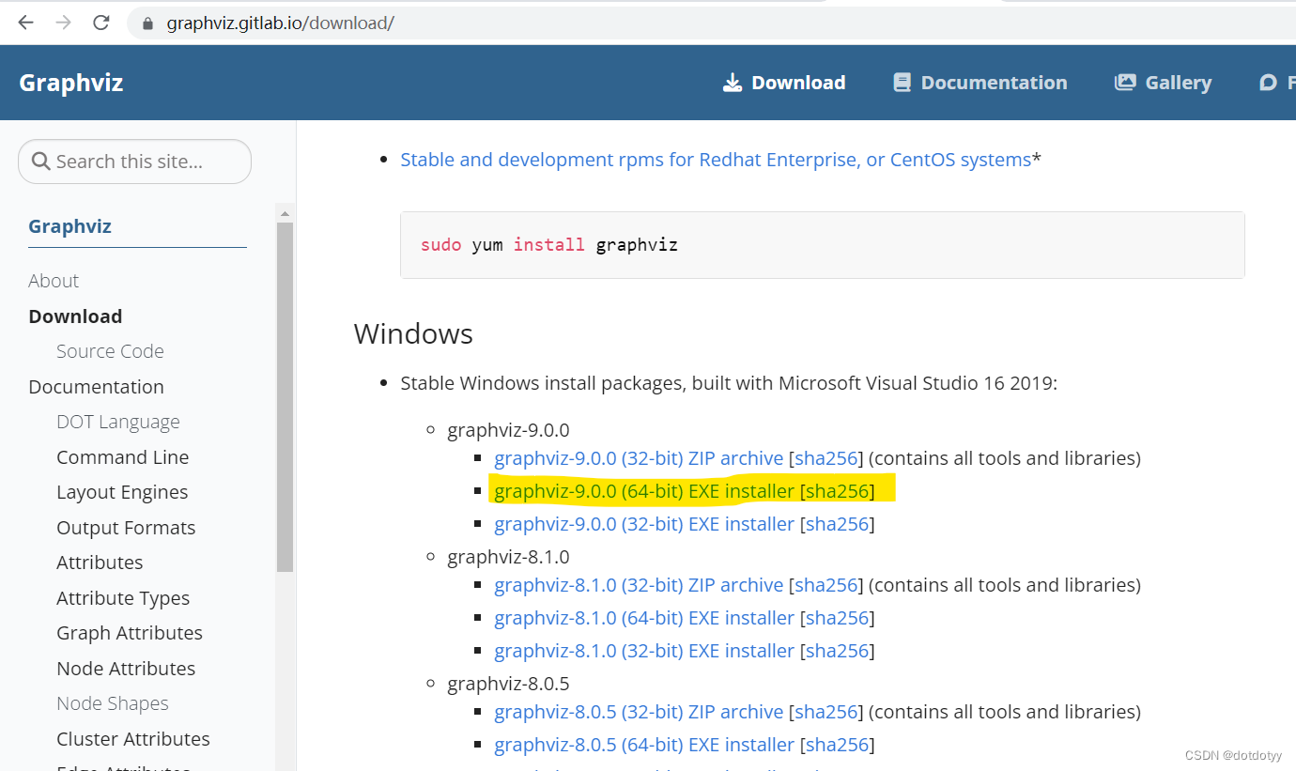This screenshot has width=1296, height=771.
Task: Select Source Code in the sidebar
Action: [x=110, y=350]
